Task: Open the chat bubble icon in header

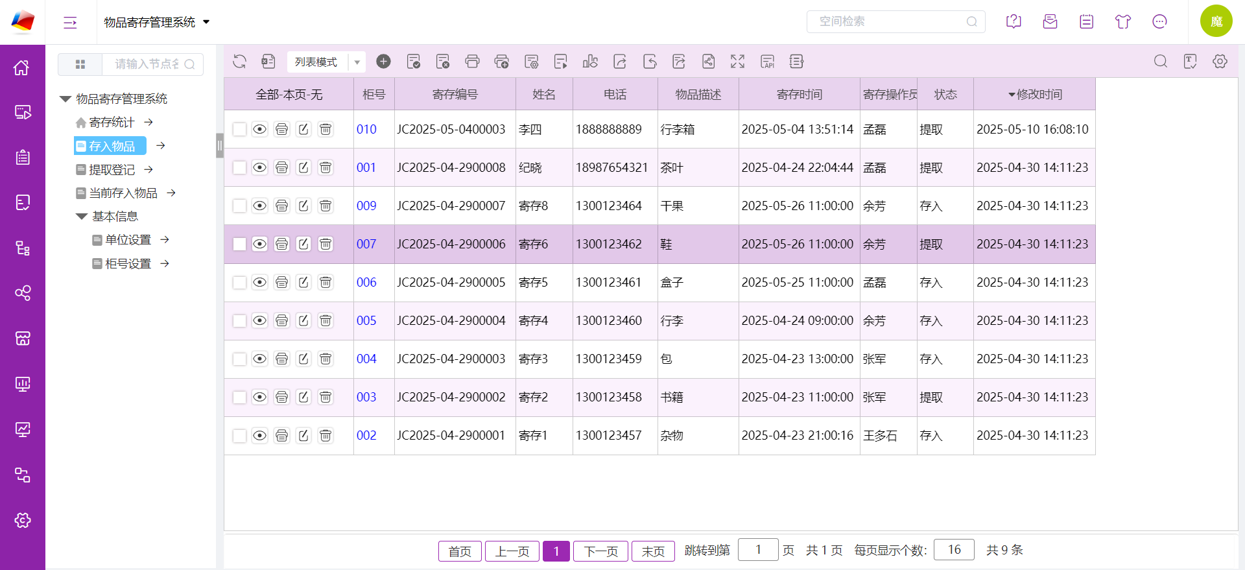Action: (1160, 21)
